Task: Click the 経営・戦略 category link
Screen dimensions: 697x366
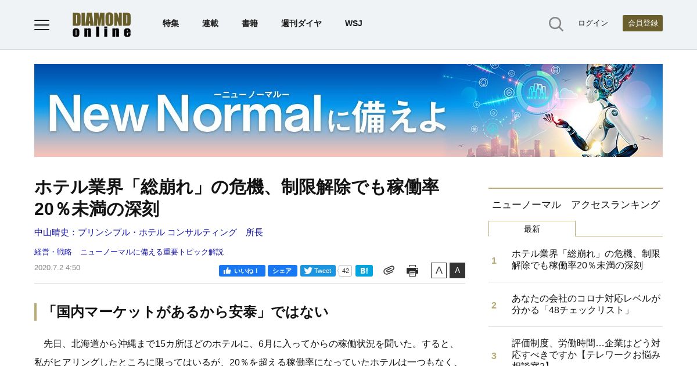Action: coord(53,252)
